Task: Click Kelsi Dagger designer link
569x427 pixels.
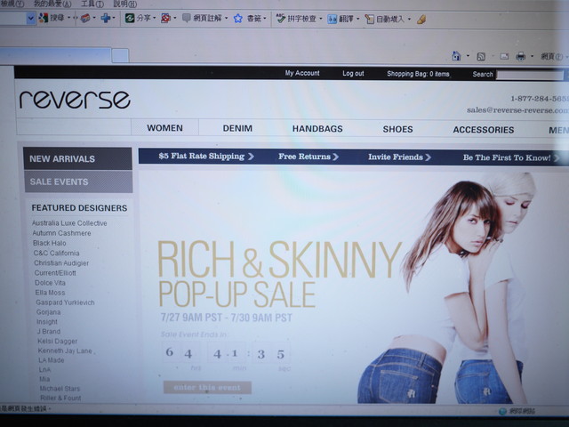Action: point(57,341)
